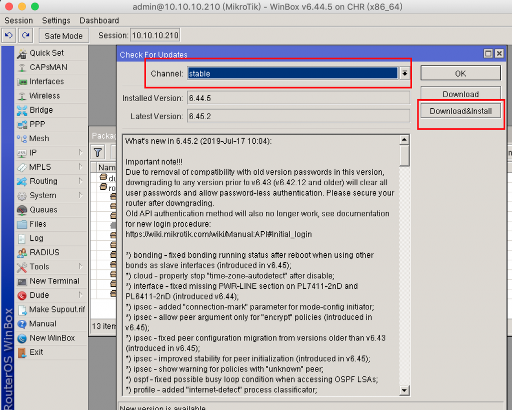
Task: Click the Name column header in Package list
Action: pos(107,167)
